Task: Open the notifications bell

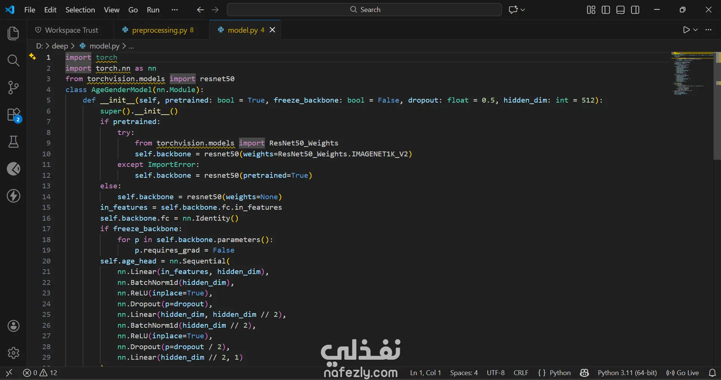Action: point(712,373)
